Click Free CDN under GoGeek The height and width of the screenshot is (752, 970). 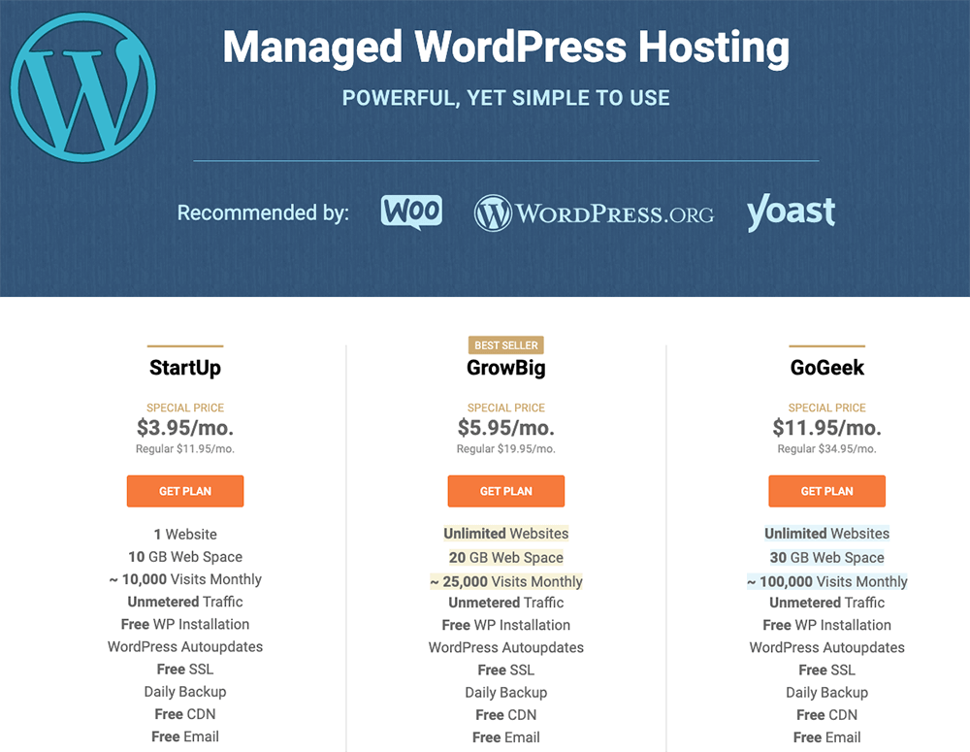(827, 715)
